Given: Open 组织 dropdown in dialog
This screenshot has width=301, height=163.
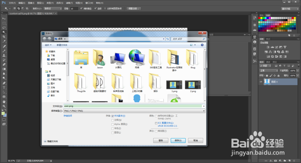Looking at the screenshot, I should 48,45.
